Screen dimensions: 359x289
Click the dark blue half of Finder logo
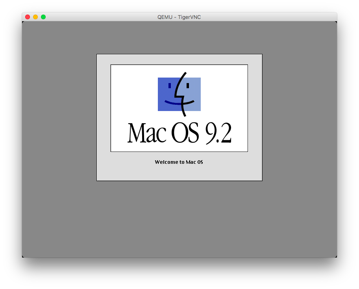click(x=165, y=94)
